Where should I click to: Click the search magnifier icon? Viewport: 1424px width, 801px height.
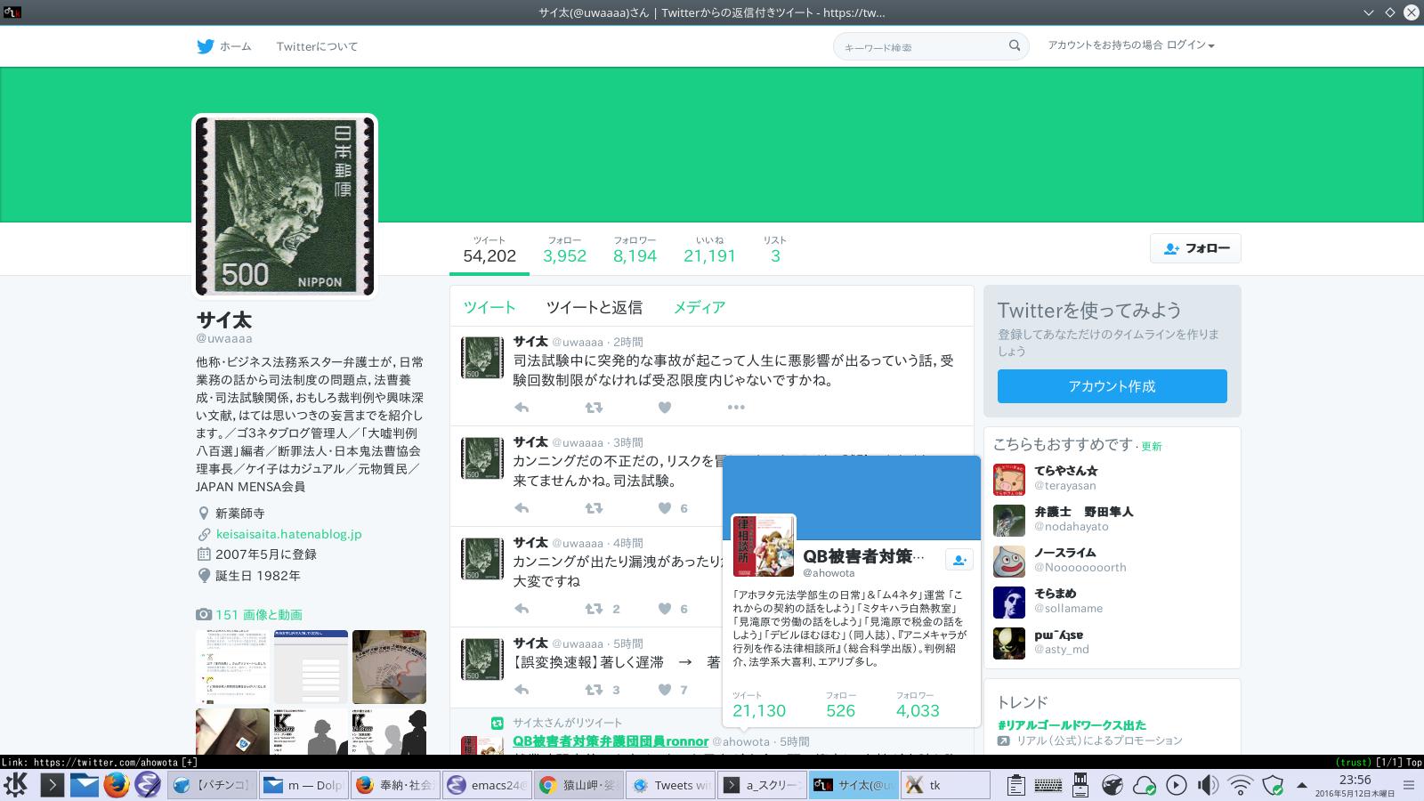pos(1015,45)
